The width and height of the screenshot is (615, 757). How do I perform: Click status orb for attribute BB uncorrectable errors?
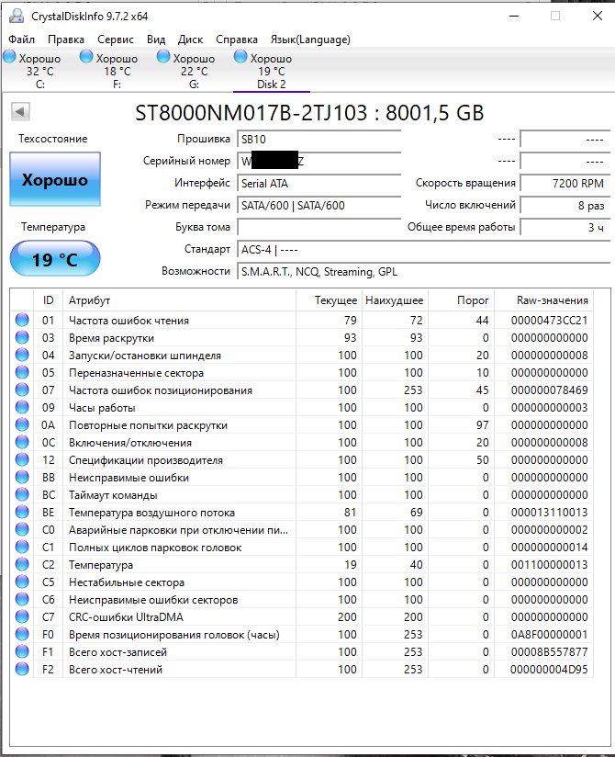click(x=22, y=477)
